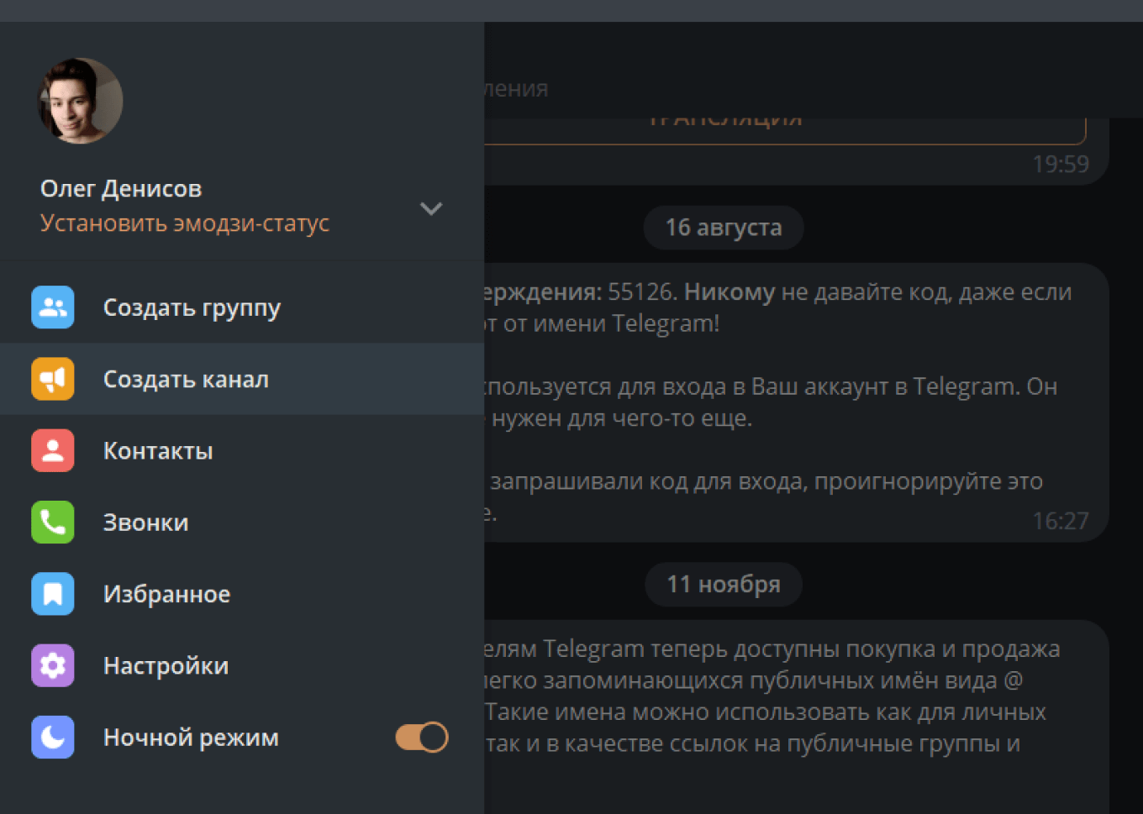
Task: Select the Create Group icon
Action: 52,307
